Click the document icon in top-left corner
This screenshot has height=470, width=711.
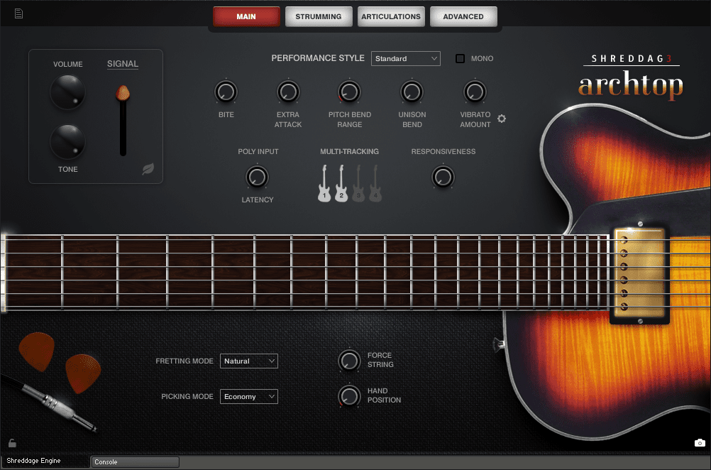pos(18,13)
